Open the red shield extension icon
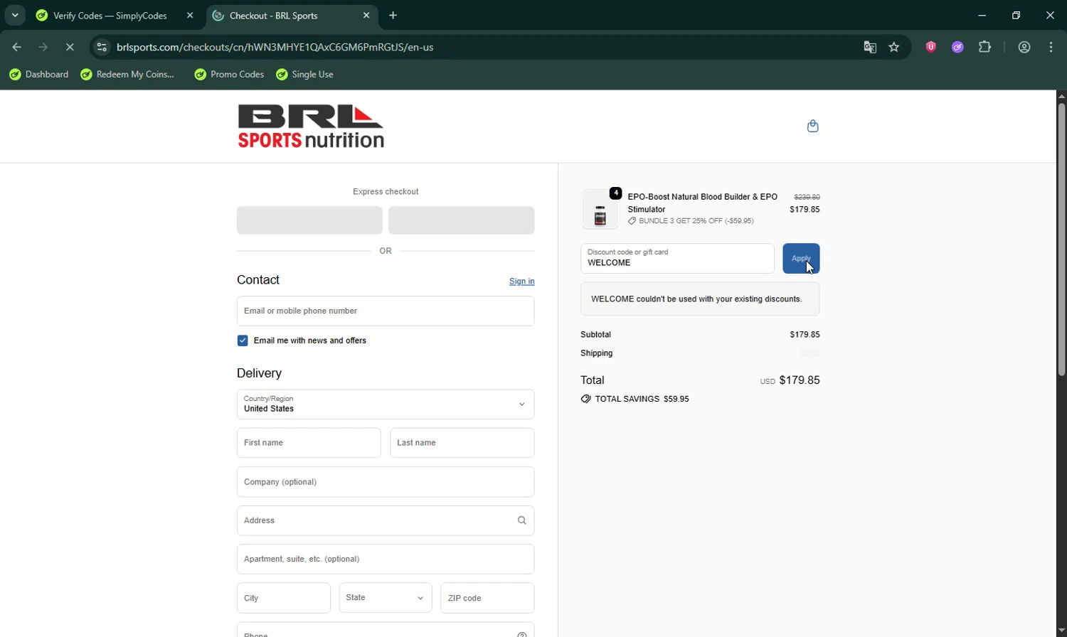 tap(930, 47)
